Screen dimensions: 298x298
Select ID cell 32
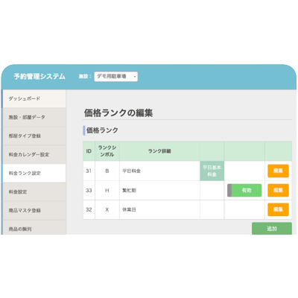[89, 209]
